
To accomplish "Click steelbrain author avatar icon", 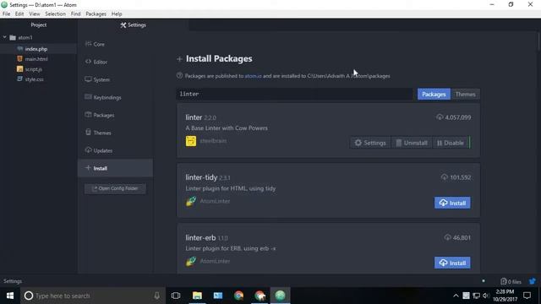I will point(191,141).
